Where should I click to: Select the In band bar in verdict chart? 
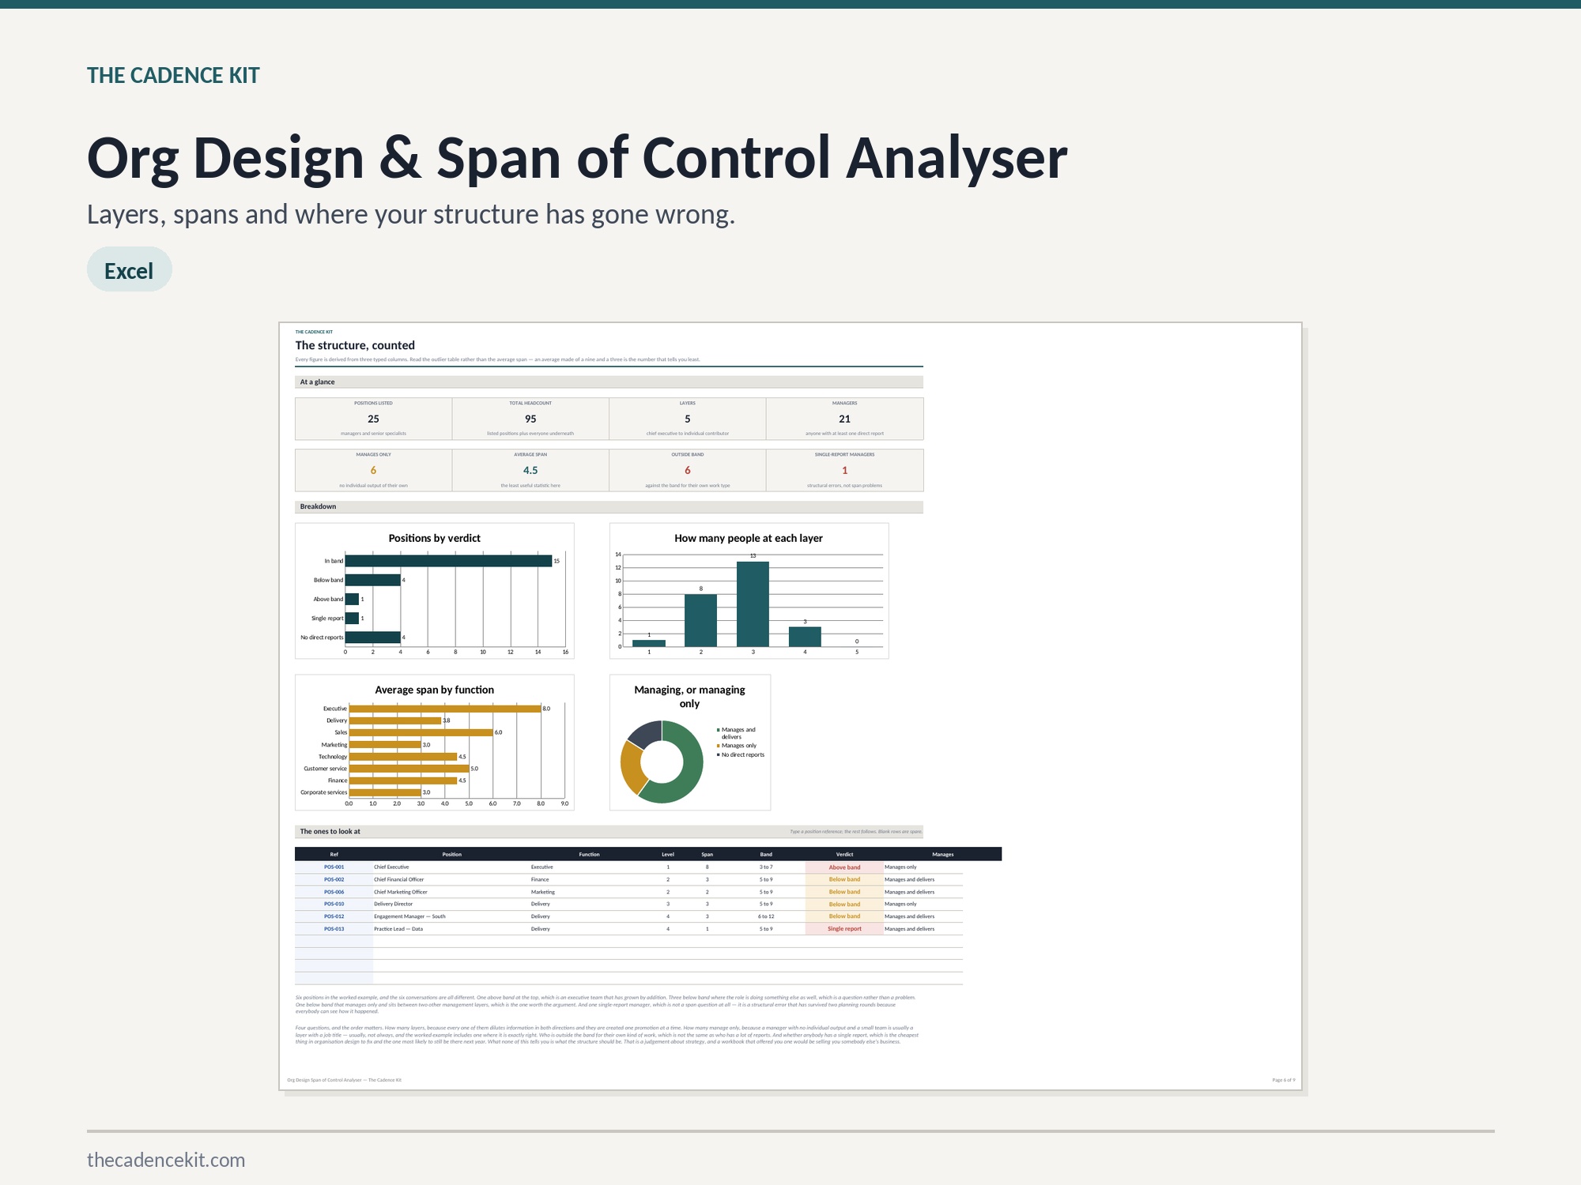[448, 561]
